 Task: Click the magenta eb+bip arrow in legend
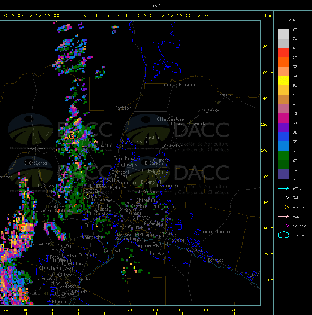pyautogui.click(x=283, y=226)
